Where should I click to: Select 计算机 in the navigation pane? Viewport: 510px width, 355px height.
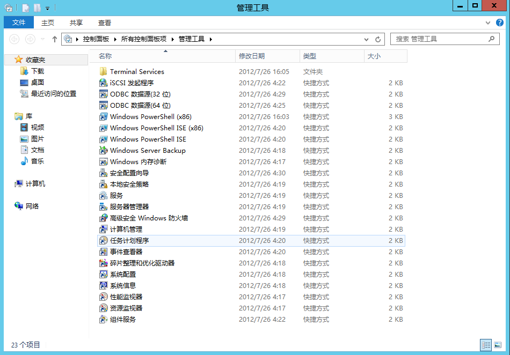35,183
